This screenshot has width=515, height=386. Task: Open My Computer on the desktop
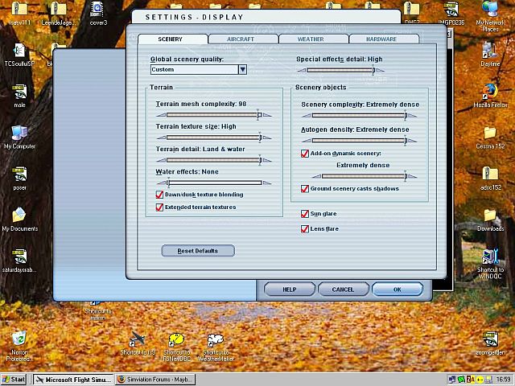tap(19, 133)
